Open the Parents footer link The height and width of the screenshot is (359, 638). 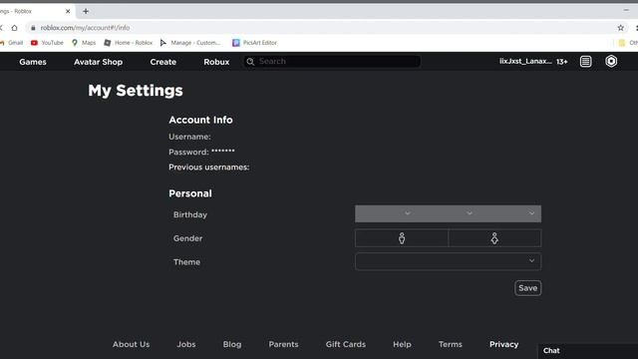point(283,344)
